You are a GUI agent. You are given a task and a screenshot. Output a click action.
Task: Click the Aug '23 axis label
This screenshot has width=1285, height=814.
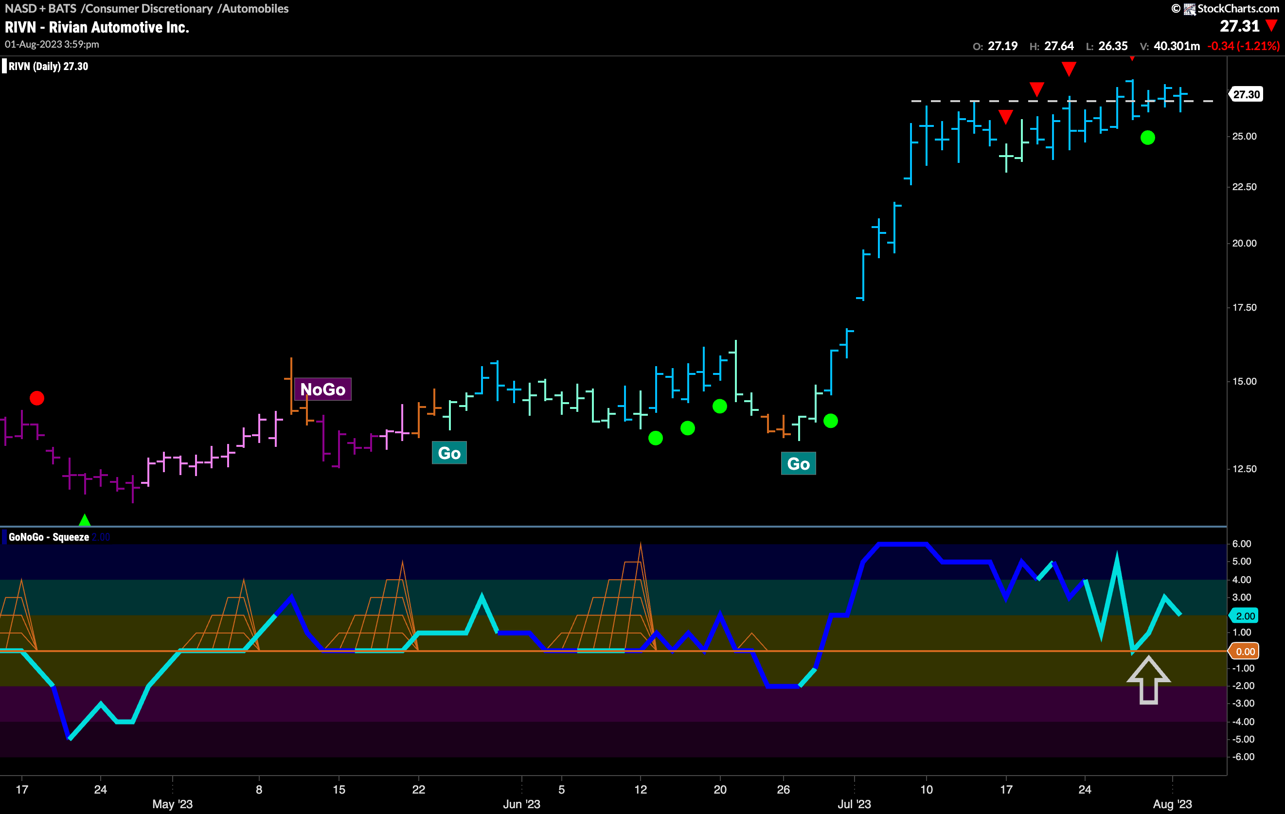1172,804
